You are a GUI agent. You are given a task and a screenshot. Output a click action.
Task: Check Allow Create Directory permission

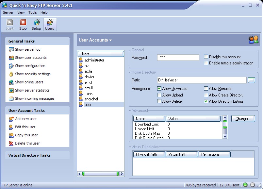pos(206,95)
